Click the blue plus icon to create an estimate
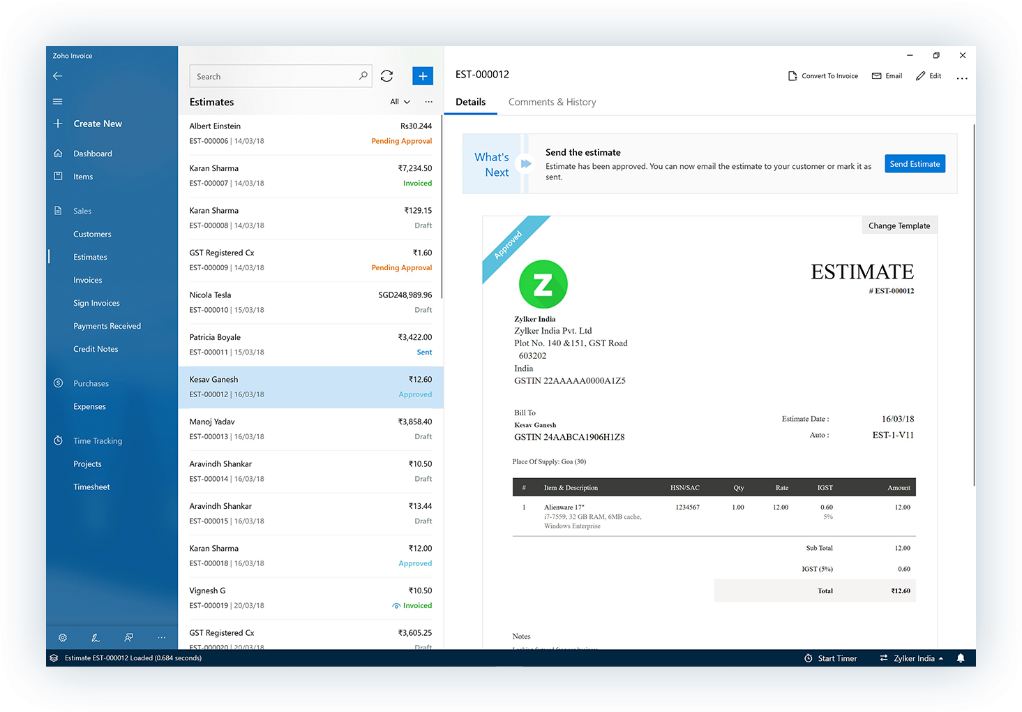 pyautogui.click(x=422, y=75)
